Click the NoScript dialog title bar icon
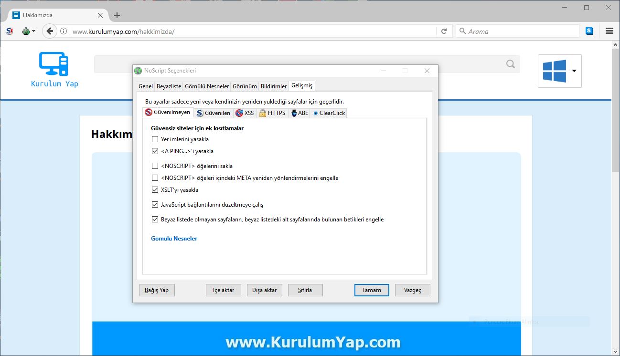The height and width of the screenshot is (356, 620). tap(138, 71)
